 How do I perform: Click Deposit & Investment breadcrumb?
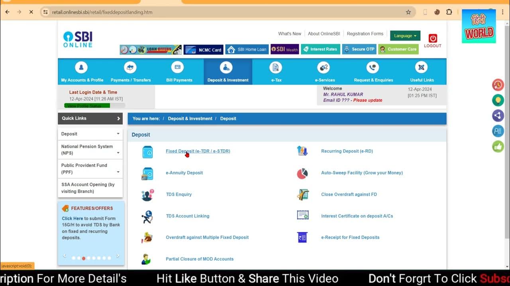coord(190,118)
